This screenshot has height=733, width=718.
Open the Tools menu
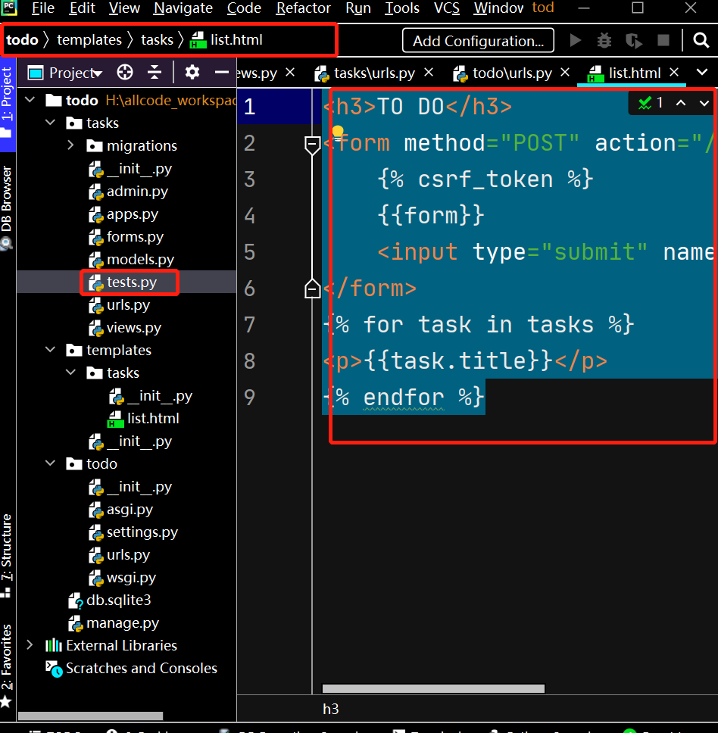[x=402, y=8]
